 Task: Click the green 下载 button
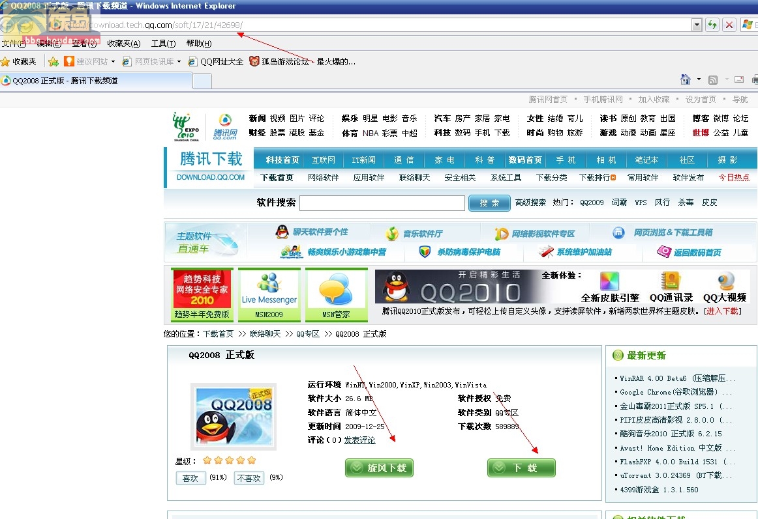pos(521,468)
